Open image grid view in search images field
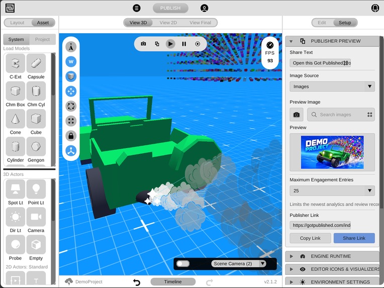 tap(370, 115)
